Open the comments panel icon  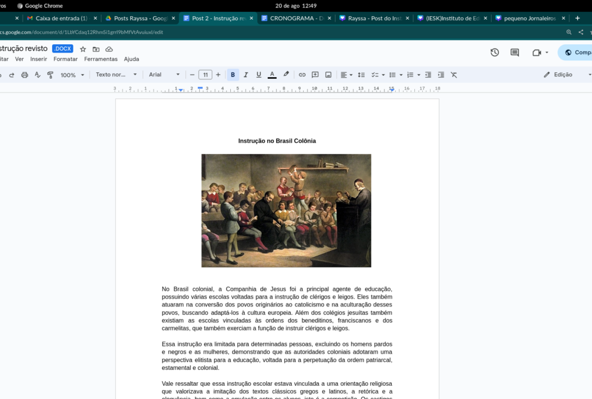click(514, 53)
